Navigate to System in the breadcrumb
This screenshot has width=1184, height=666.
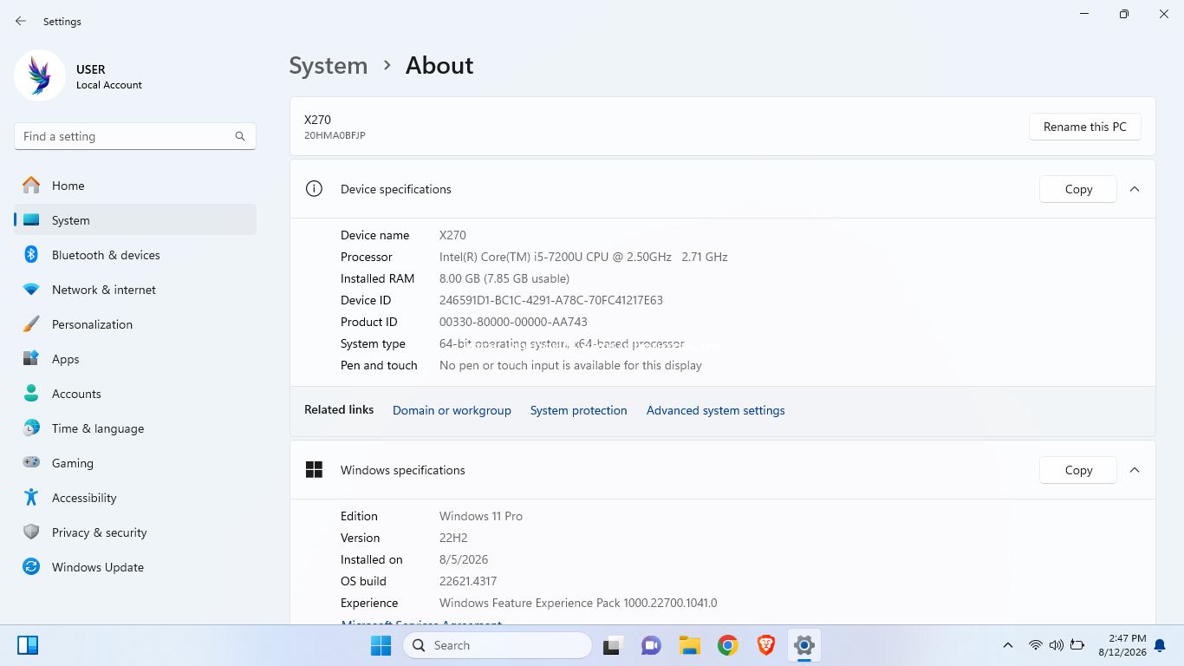329,66
